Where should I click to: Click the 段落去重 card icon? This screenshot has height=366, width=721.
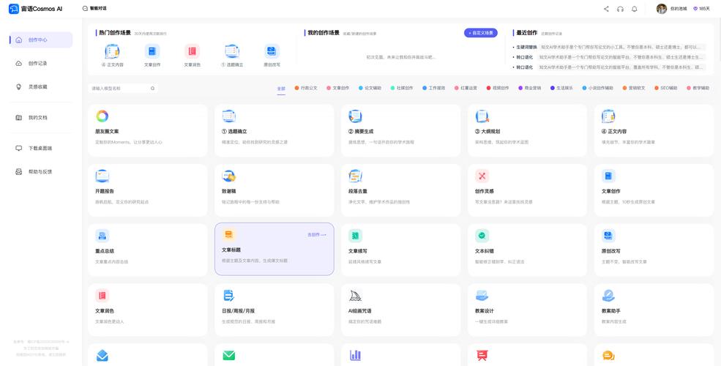click(355, 176)
